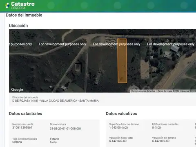Select account number 310811399867
Screen dimensions: 196x147
22,127
